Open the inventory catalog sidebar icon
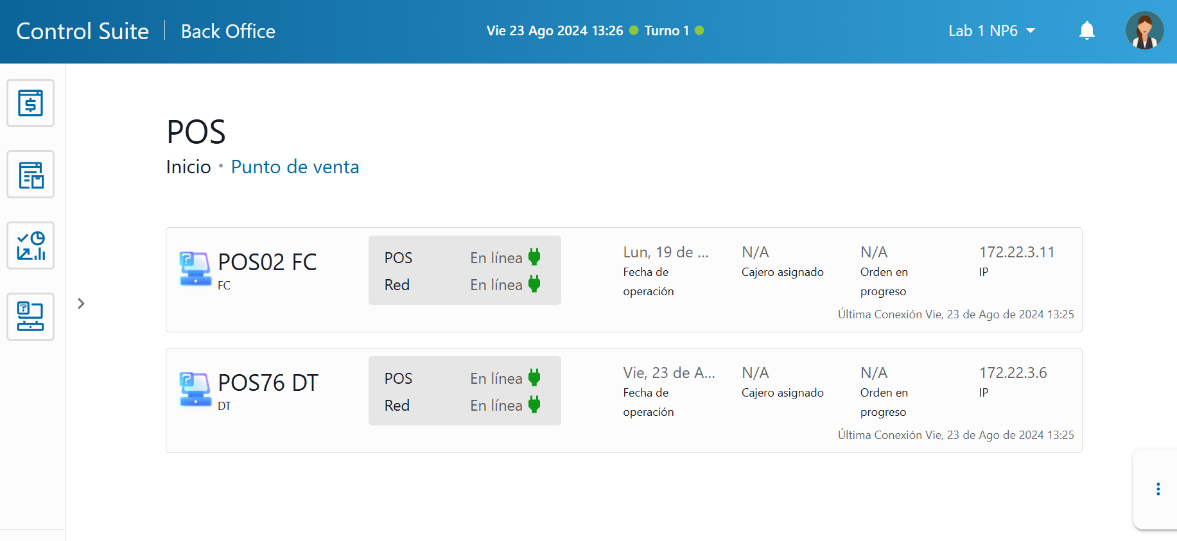Viewport: 1177px width, 541px height. (x=30, y=175)
